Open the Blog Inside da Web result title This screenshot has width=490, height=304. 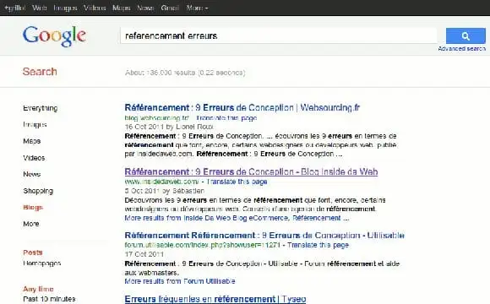pos(251,171)
